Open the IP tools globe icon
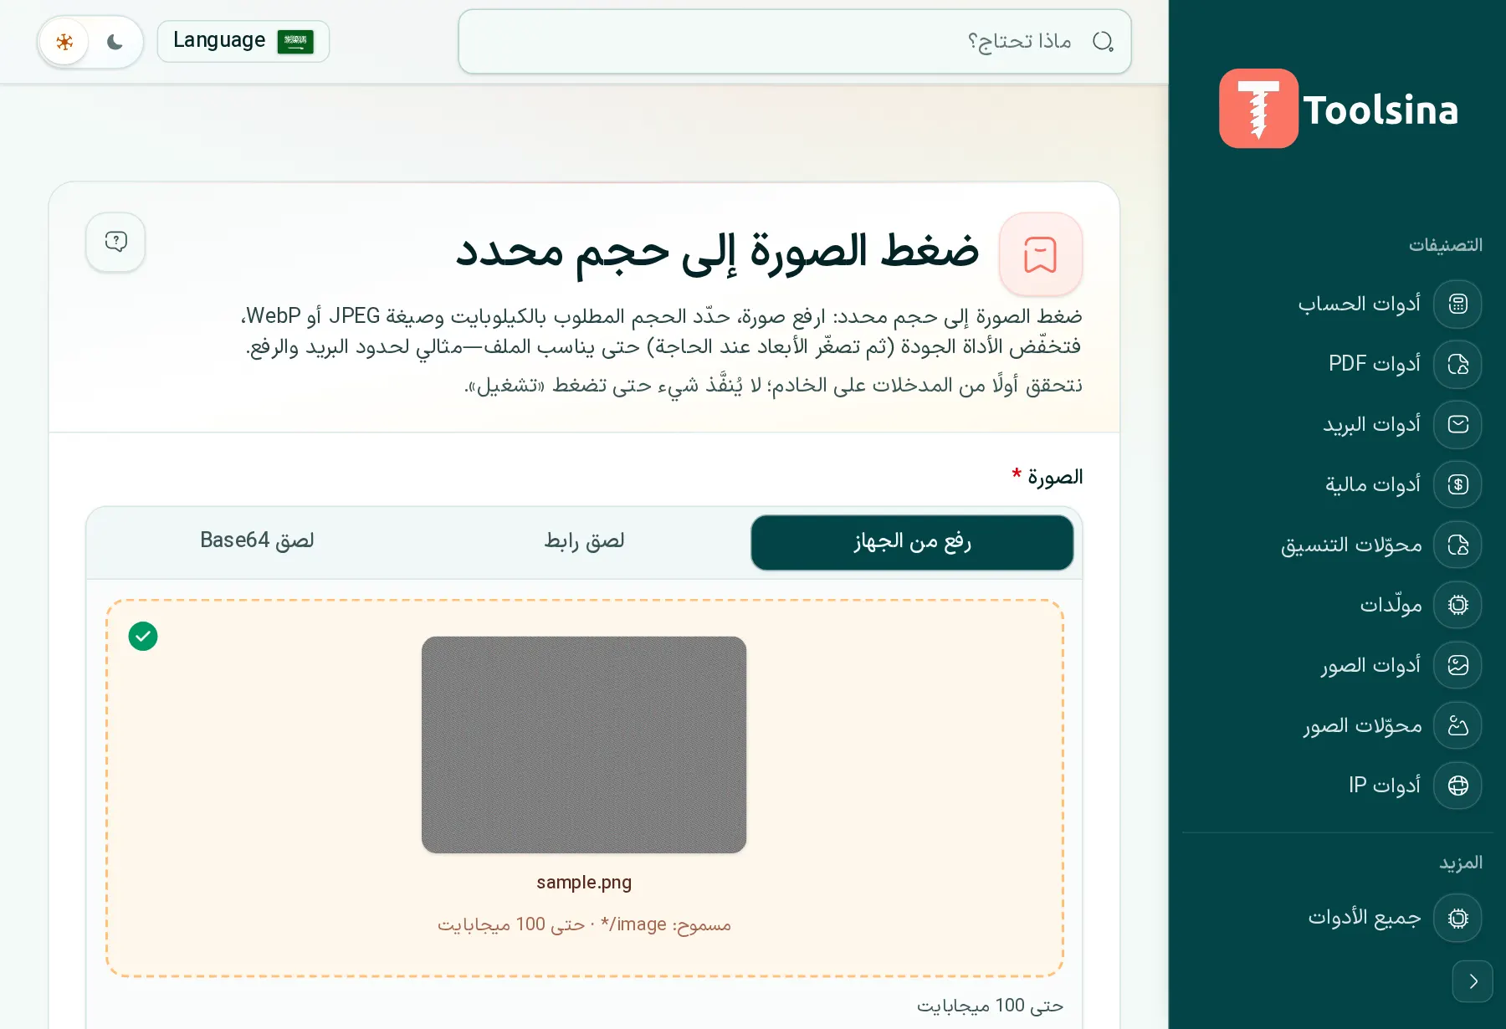The width and height of the screenshot is (1506, 1029). pyautogui.click(x=1457, y=786)
